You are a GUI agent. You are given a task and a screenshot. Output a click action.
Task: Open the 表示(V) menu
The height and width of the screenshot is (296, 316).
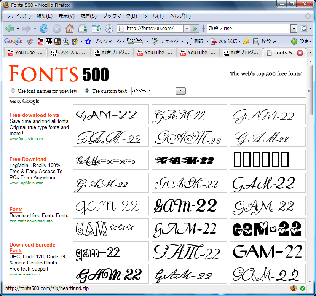pyautogui.click(x=66, y=16)
